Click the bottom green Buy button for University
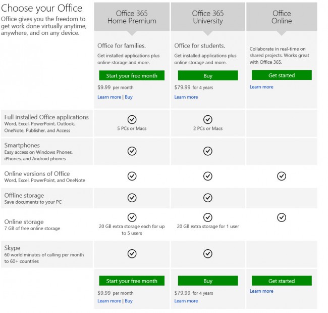 208,281
